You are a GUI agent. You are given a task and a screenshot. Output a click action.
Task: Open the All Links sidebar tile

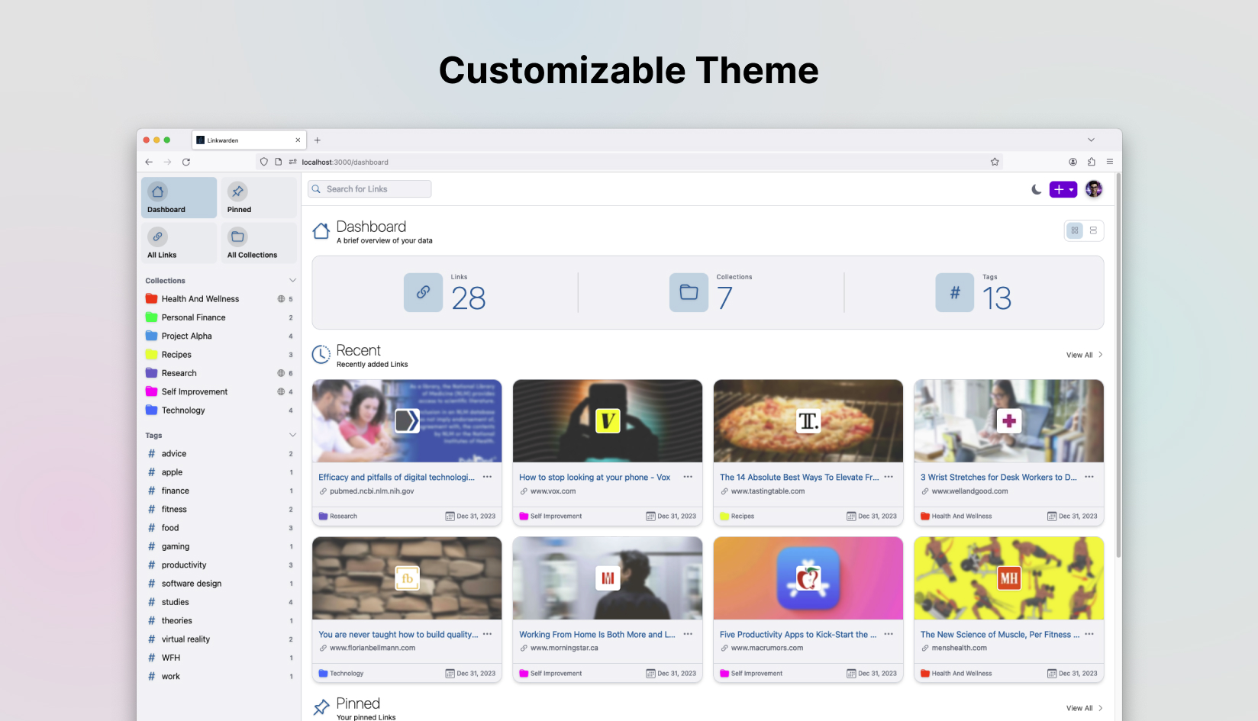click(x=179, y=243)
